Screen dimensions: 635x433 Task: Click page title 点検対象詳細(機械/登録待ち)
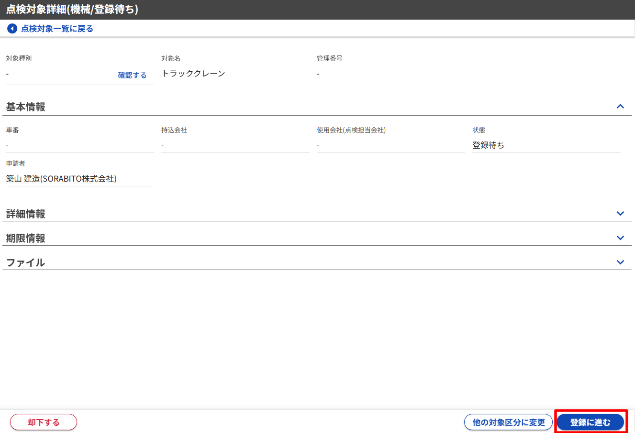pos(72,10)
